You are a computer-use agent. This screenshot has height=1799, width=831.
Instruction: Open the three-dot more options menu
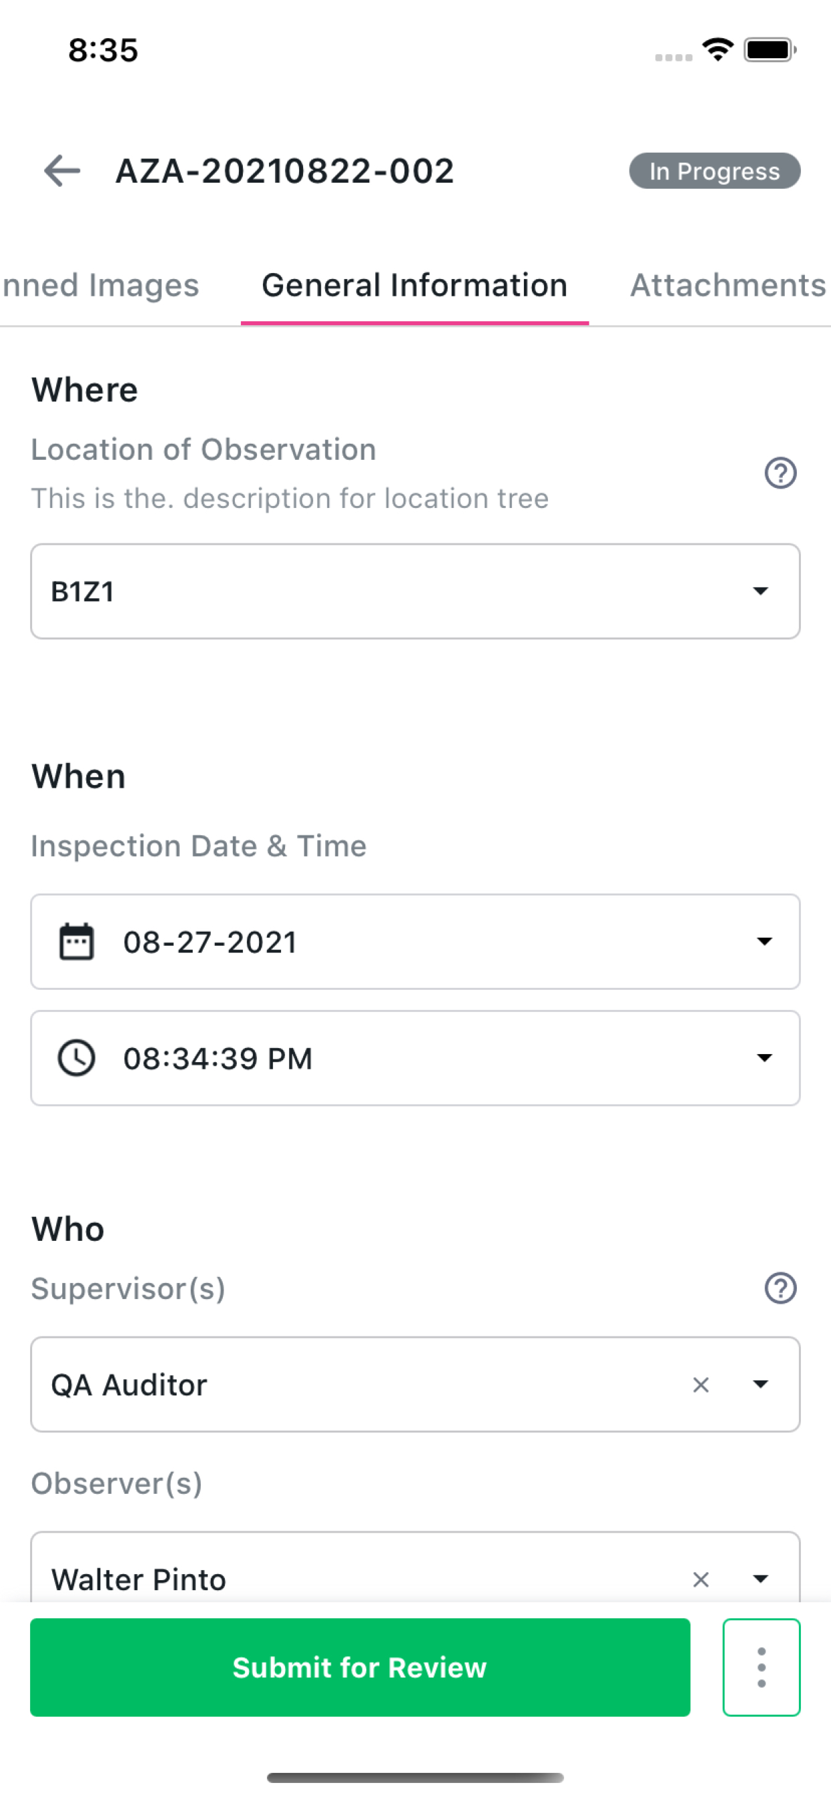761,1667
